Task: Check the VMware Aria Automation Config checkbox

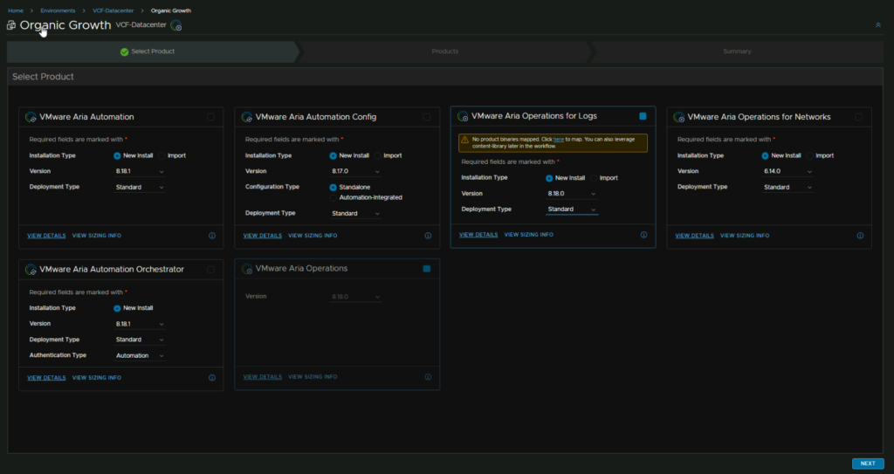Action: pos(426,117)
